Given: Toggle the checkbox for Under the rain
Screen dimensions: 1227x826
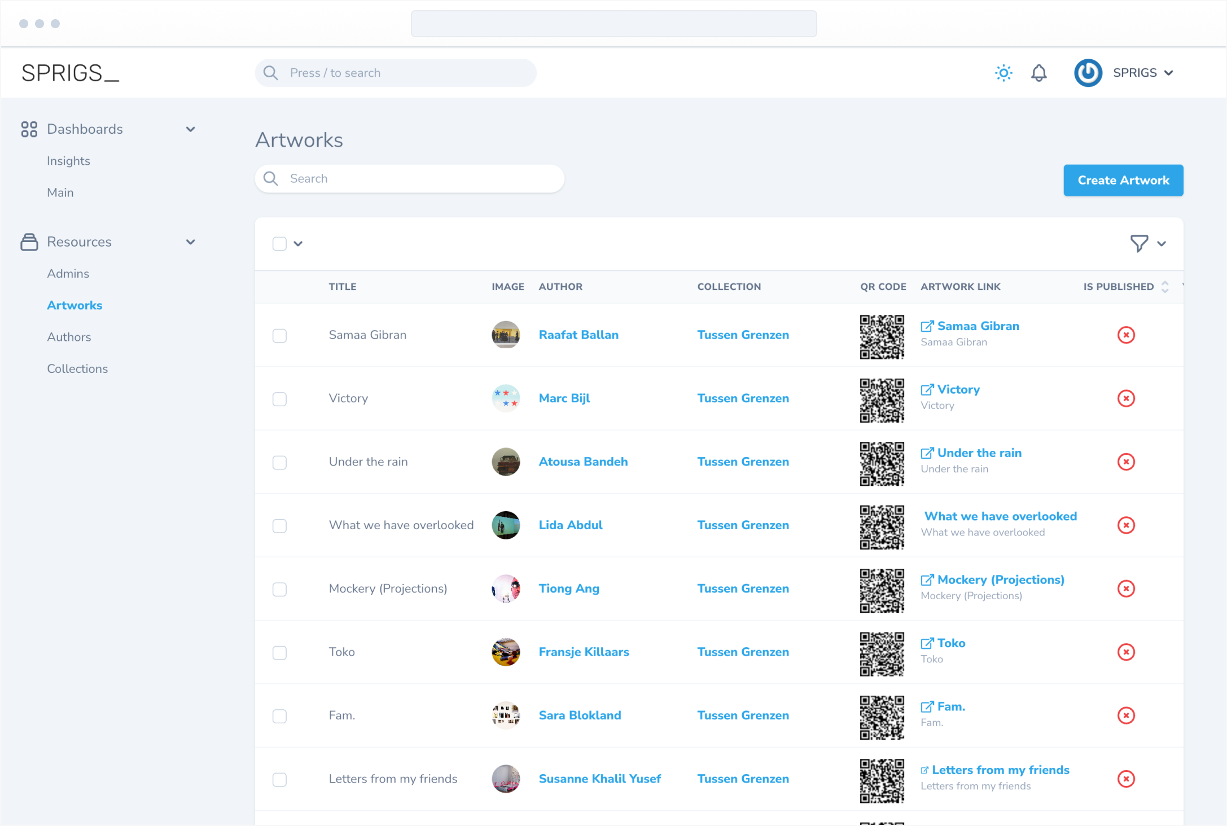Looking at the screenshot, I should [x=281, y=462].
